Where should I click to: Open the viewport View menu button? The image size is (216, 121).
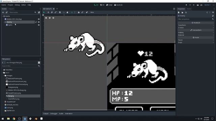tap(92, 12)
